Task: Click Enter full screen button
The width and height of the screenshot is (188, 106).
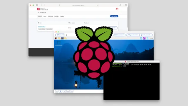Action: click(119, 35)
